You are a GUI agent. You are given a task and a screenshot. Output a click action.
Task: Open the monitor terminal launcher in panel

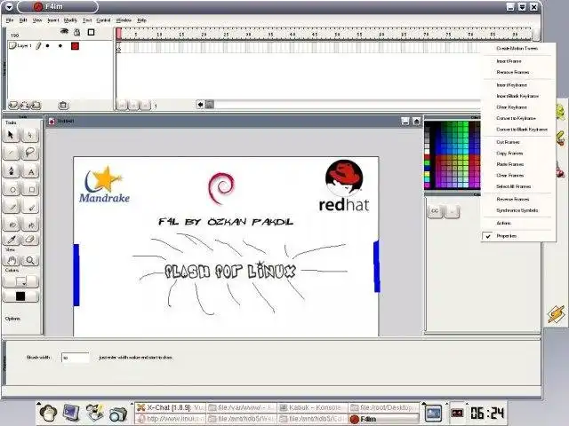coord(71,413)
